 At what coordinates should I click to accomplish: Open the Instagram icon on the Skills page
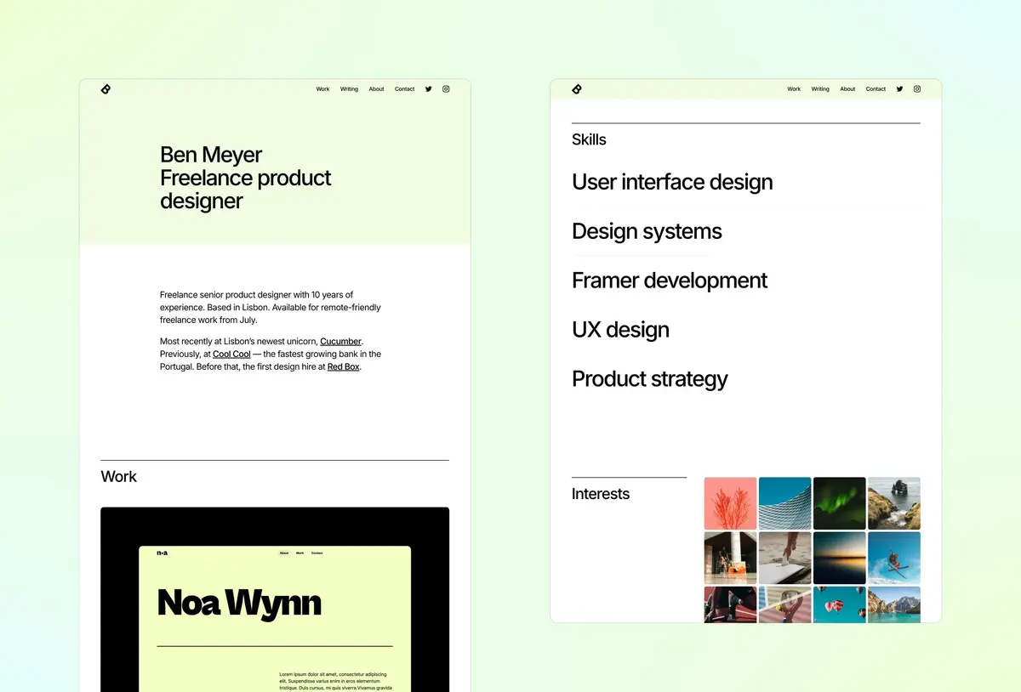coord(917,88)
